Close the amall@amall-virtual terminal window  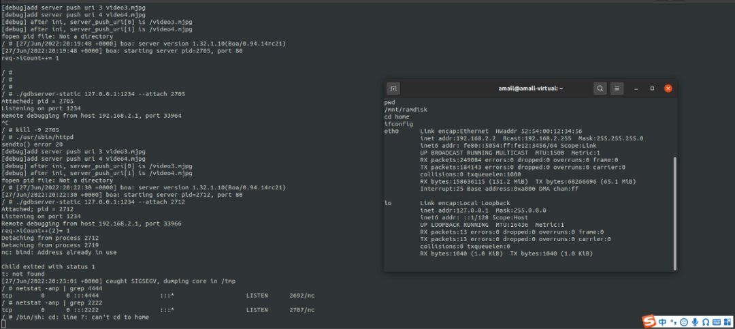(x=668, y=89)
